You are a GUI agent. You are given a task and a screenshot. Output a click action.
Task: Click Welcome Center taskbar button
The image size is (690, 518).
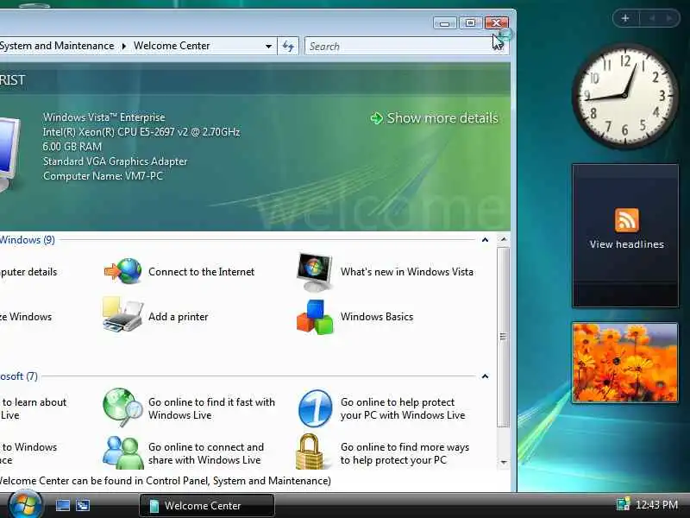coord(207,505)
